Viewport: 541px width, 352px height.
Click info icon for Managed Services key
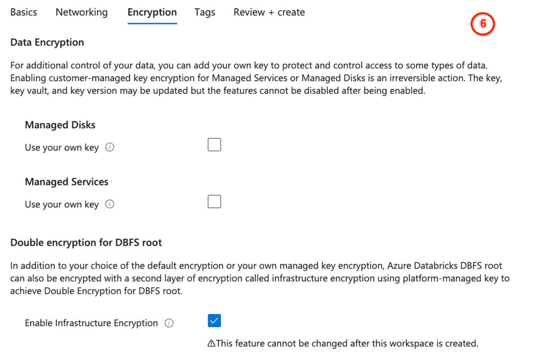click(x=110, y=204)
